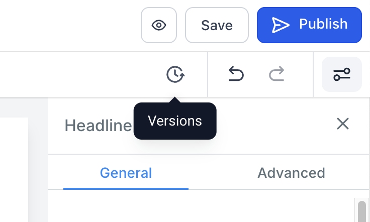Publish the page
Viewport: 370px width, 222px height.
323,24
